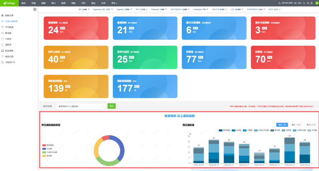Click the phone icon beside 400-963-6899

[x=279, y=3]
